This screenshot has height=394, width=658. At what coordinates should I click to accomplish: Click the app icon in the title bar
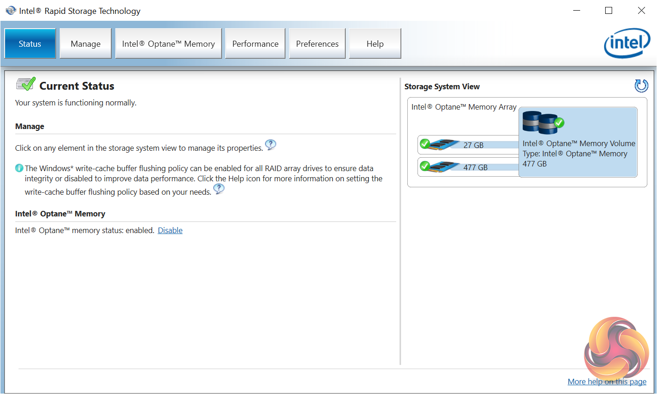point(11,11)
